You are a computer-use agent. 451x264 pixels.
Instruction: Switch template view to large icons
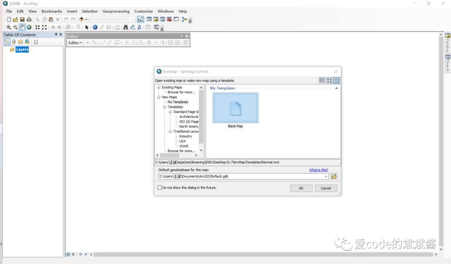coord(337,80)
